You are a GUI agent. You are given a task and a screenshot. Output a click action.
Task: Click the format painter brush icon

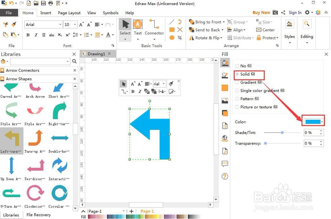[14, 24]
